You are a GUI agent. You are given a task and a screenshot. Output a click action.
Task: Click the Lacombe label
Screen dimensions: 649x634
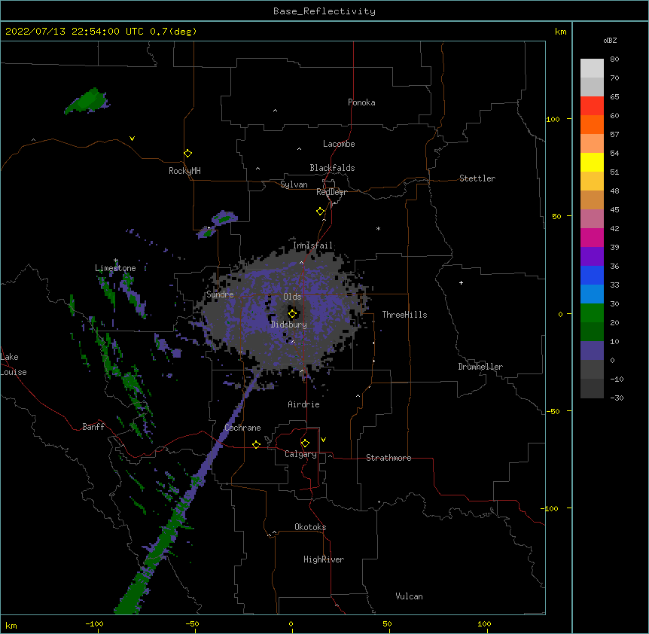pos(339,144)
